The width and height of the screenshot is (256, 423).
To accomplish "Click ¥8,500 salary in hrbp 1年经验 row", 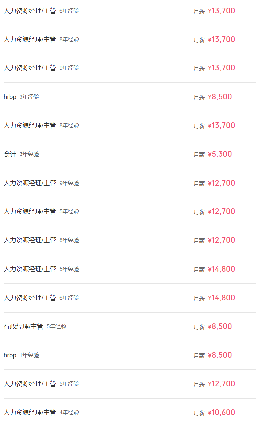I will [220, 355].
